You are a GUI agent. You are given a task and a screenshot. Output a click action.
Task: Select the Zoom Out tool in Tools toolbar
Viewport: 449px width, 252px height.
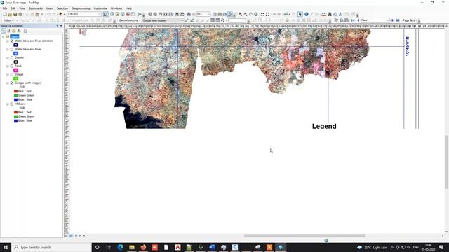coord(246,14)
